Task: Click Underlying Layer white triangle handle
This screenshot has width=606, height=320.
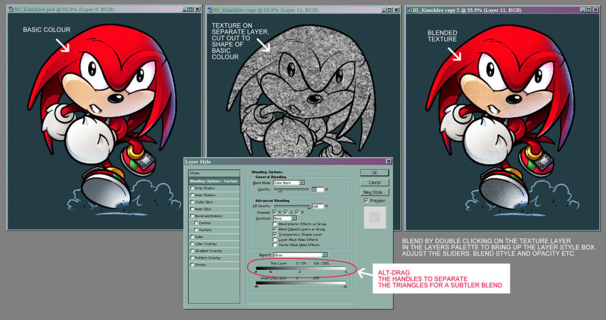Action: point(346,286)
